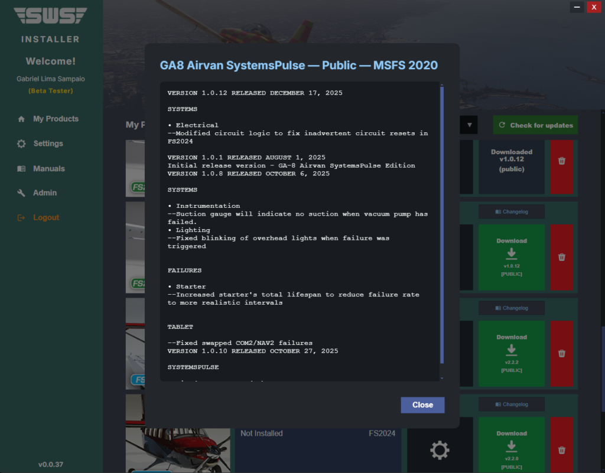Viewport: 605px width, 473px height.
Task: Click the 'TABLET' heading in changelog
Action: coord(180,327)
